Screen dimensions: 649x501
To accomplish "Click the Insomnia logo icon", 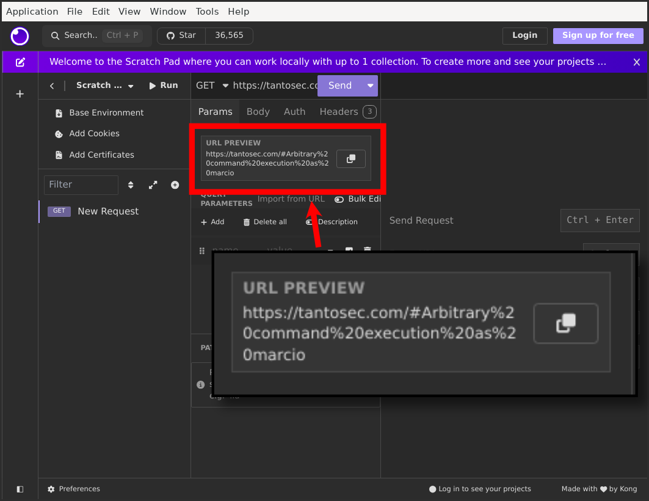I will pos(20,36).
